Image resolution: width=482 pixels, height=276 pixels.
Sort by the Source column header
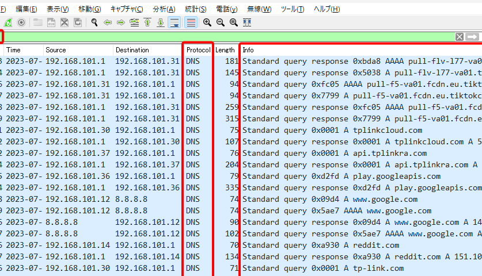pos(78,49)
